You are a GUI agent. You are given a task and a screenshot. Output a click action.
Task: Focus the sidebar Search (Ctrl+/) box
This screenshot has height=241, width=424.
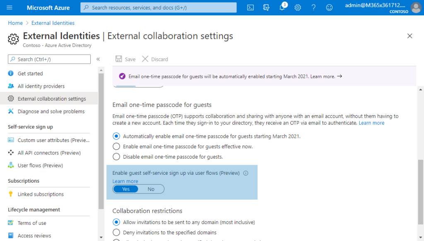(x=49, y=59)
